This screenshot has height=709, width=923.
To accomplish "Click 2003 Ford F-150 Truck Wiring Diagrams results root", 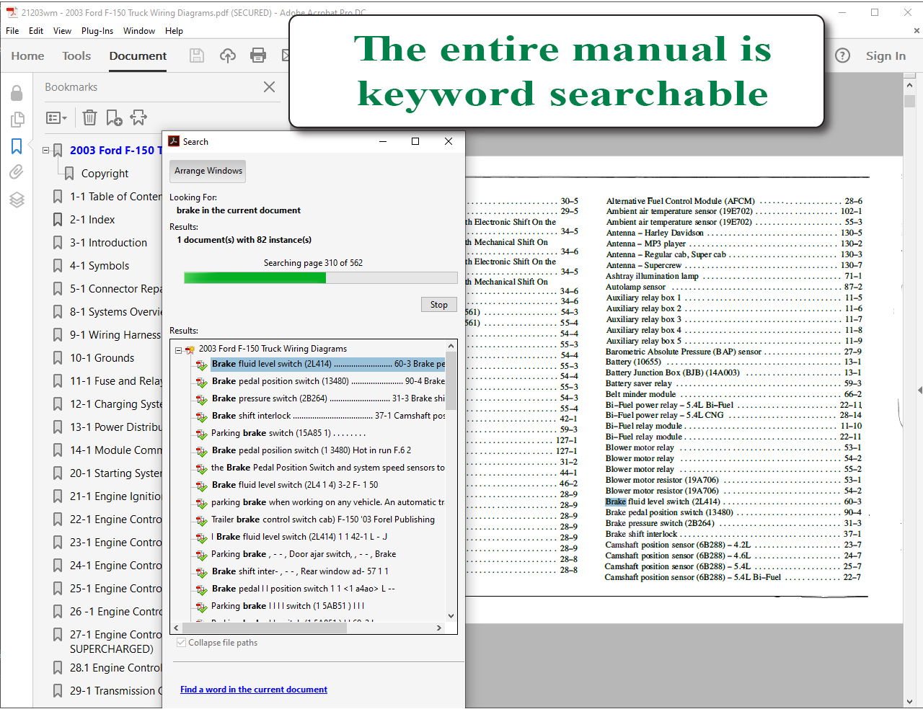I will point(273,349).
